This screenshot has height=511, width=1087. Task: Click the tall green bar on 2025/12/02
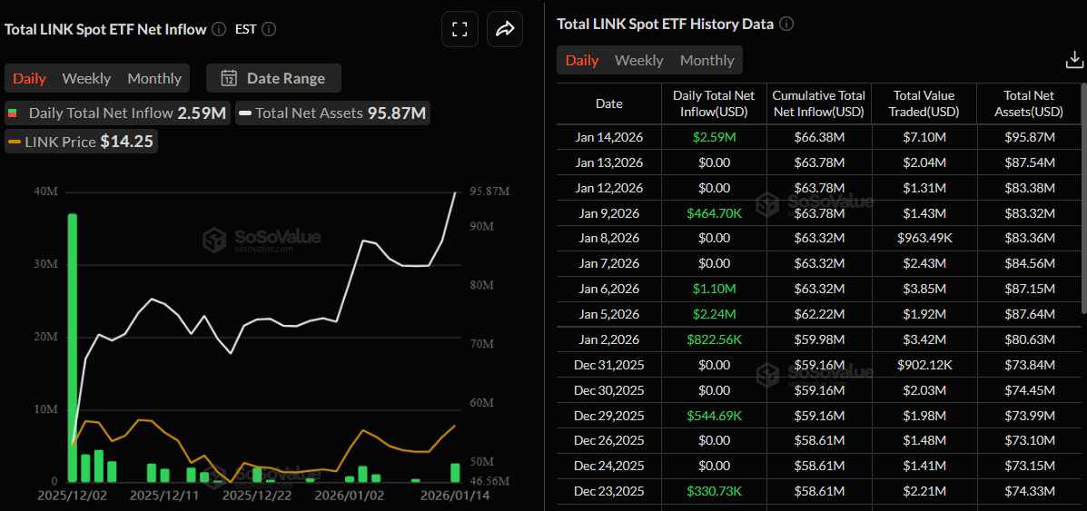coord(72,347)
